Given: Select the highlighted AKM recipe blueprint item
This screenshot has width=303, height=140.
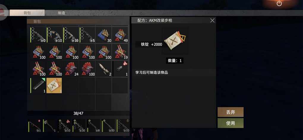Looking at the screenshot, I should pyautogui.click(x=54, y=86).
